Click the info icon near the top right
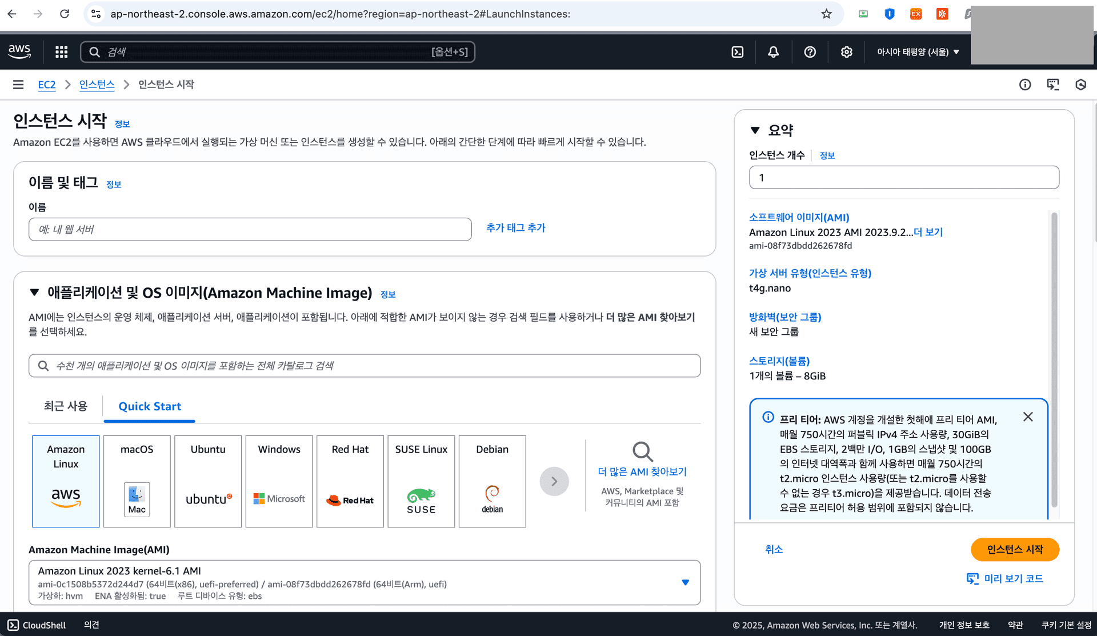The image size is (1097, 636). 1025,85
